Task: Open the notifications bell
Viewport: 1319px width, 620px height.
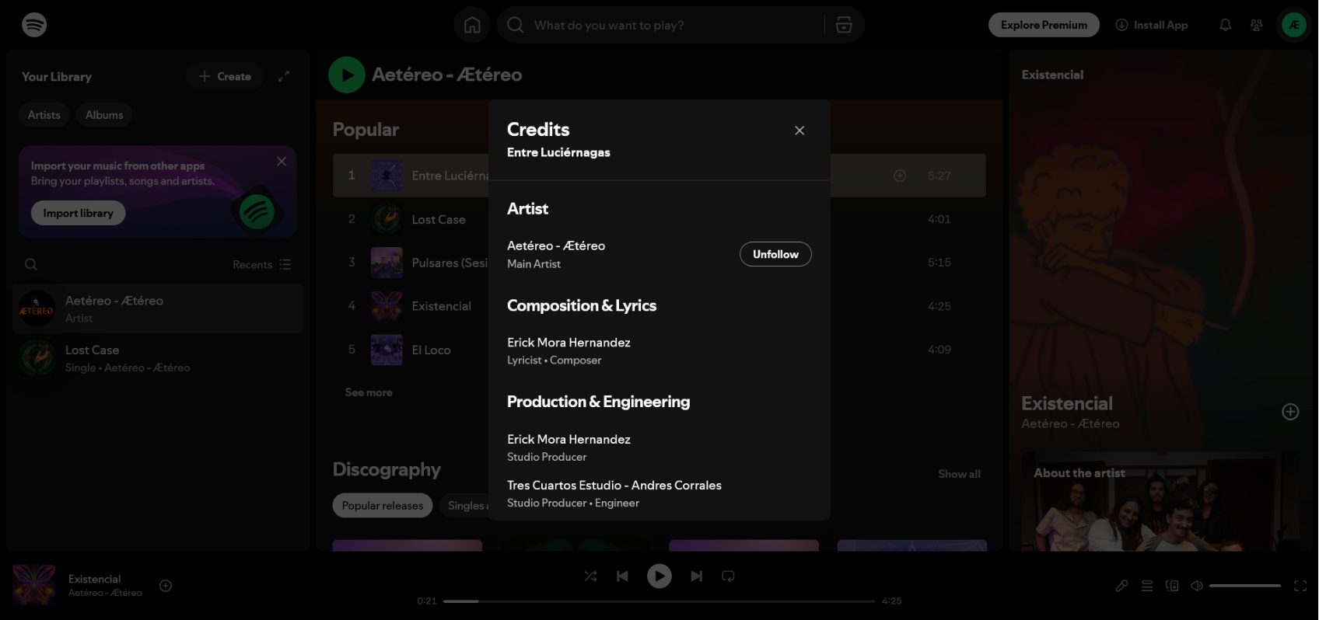Action: [1225, 25]
